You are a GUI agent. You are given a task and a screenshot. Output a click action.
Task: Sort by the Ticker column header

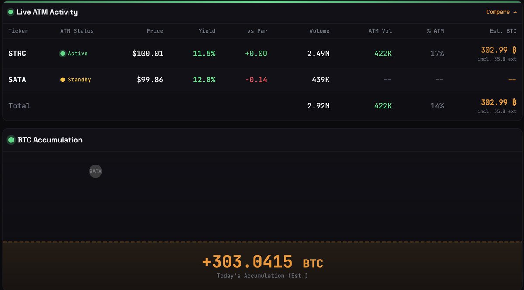click(x=18, y=31)
